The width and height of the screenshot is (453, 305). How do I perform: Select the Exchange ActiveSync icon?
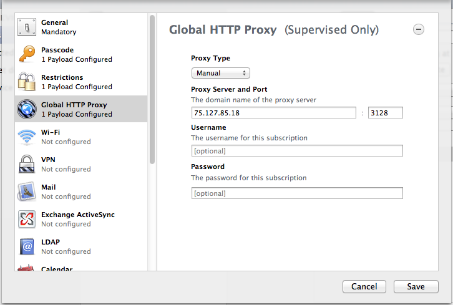point(27,219)
